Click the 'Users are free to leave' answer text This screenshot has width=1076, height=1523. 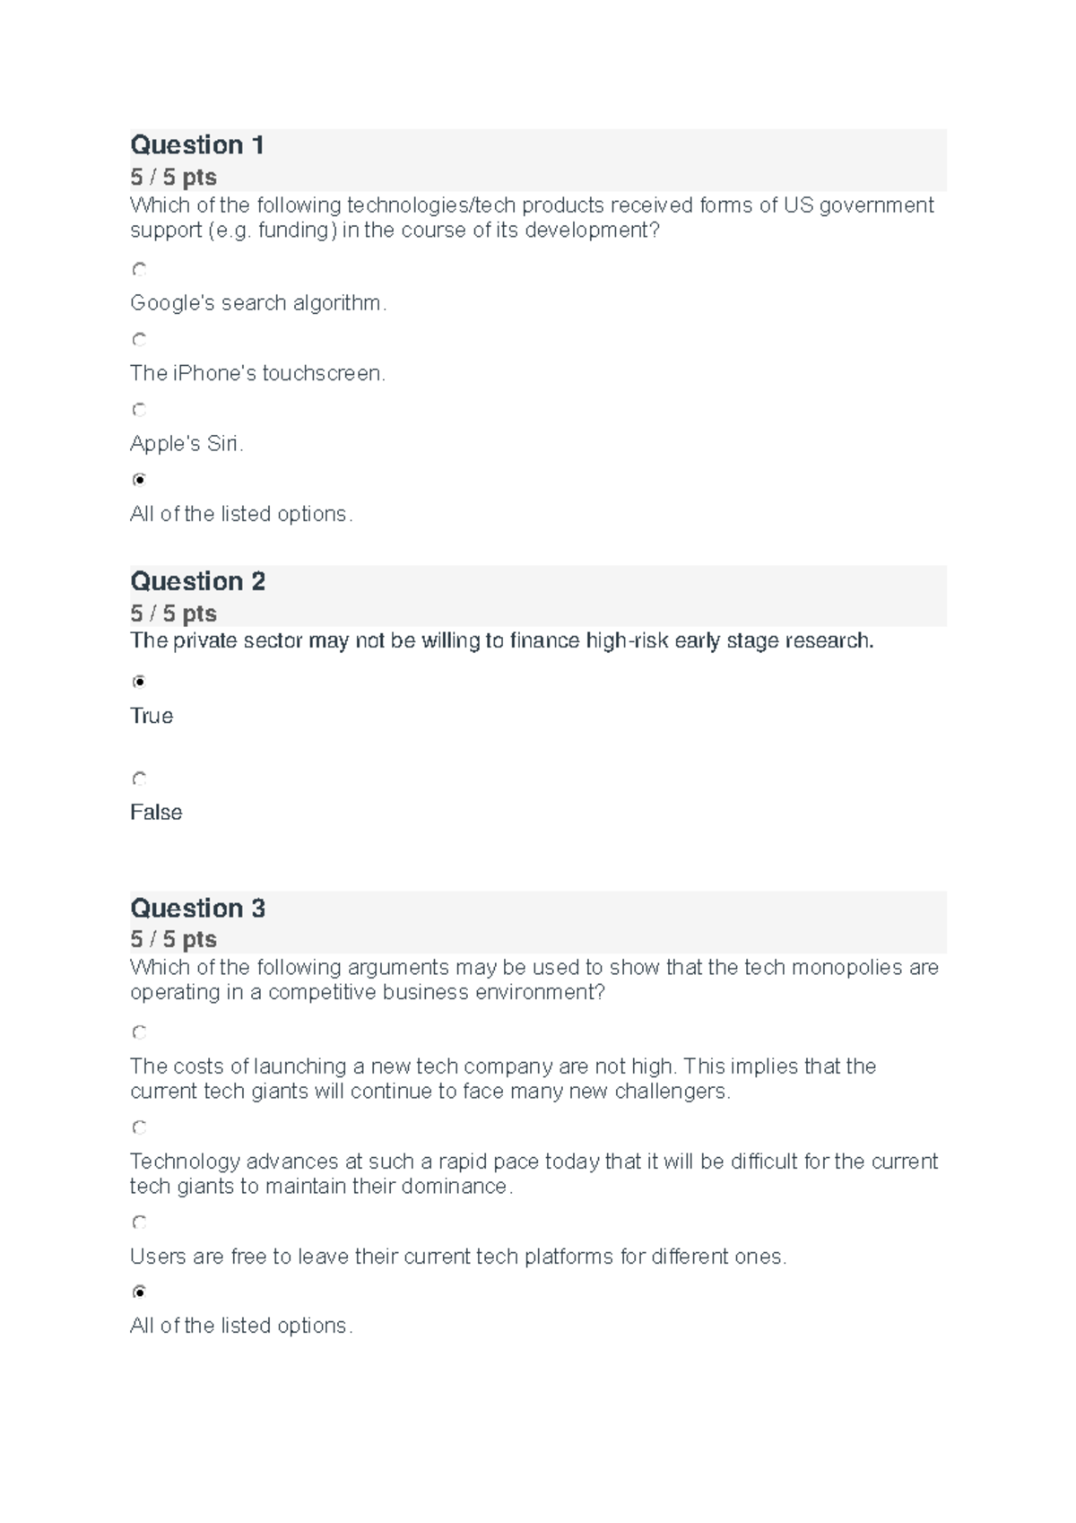(x=457, y=1257)
